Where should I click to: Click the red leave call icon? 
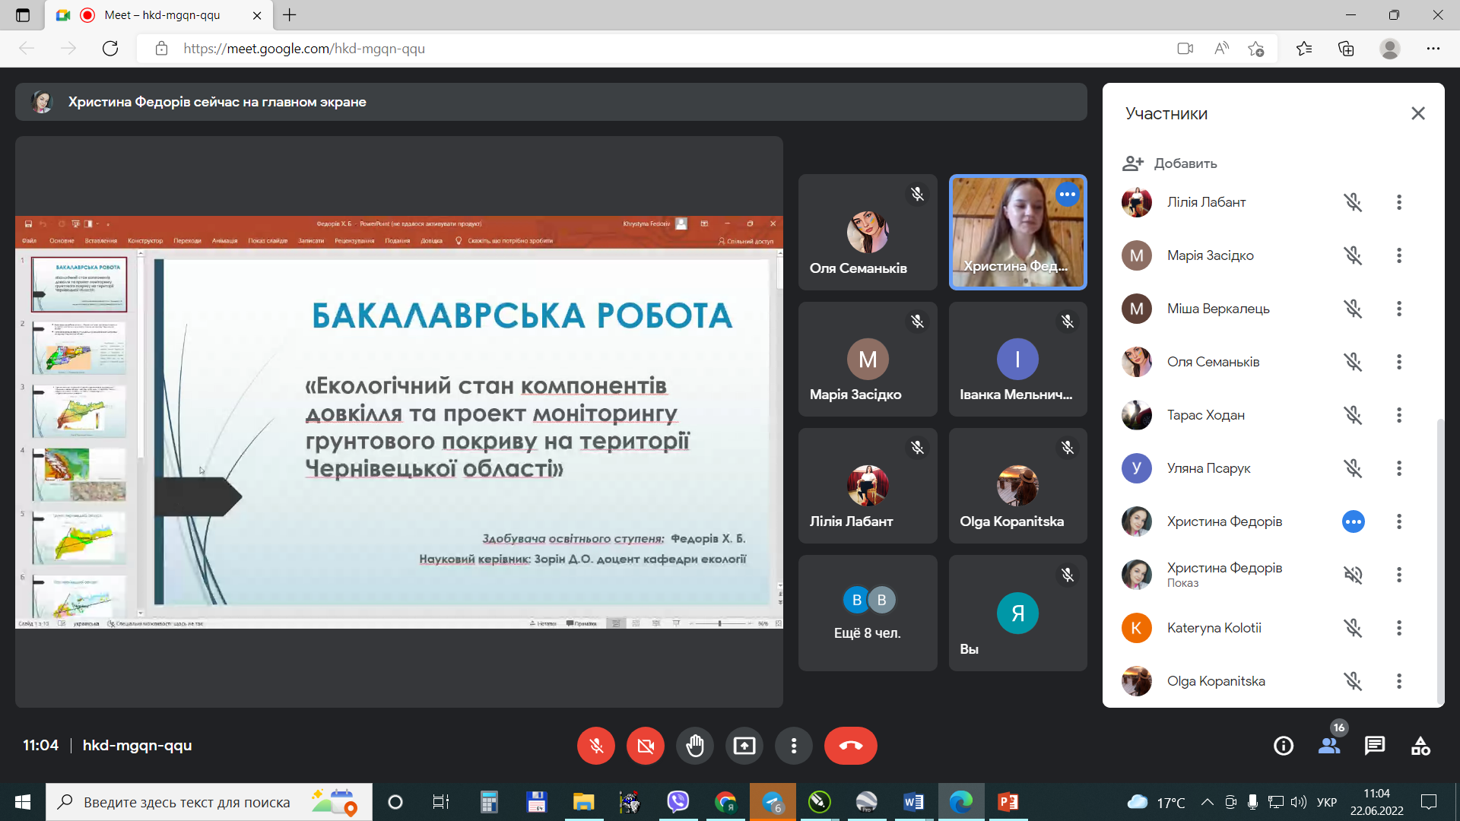850,746
